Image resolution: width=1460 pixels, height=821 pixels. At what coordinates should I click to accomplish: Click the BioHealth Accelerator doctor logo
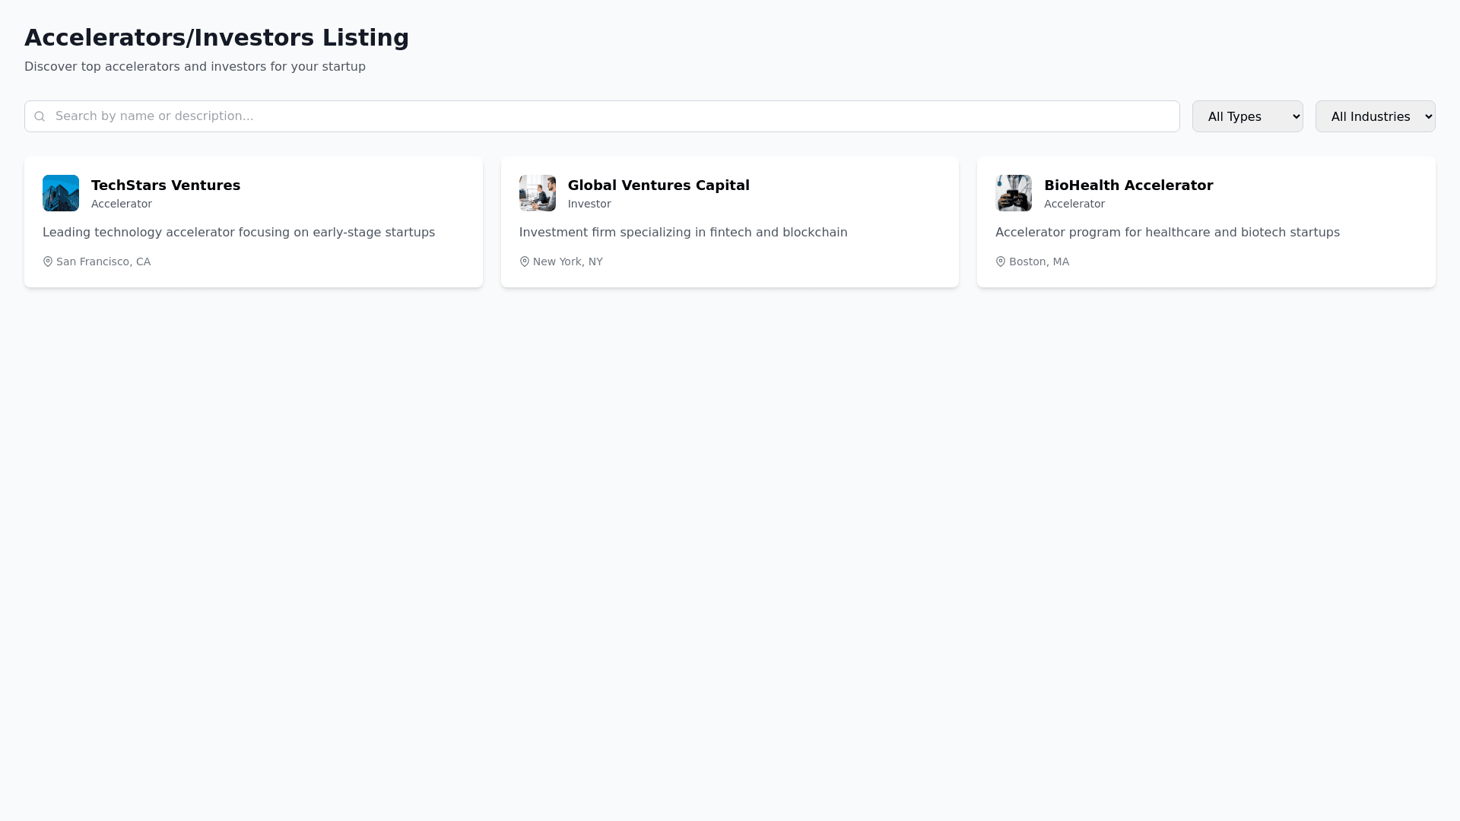(x=1013, y=193)
